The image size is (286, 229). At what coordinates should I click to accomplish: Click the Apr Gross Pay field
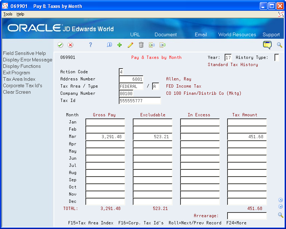pyautogui.click(x=105, y=144)
